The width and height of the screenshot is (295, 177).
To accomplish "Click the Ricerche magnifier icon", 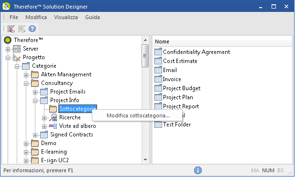I will 53,117.
